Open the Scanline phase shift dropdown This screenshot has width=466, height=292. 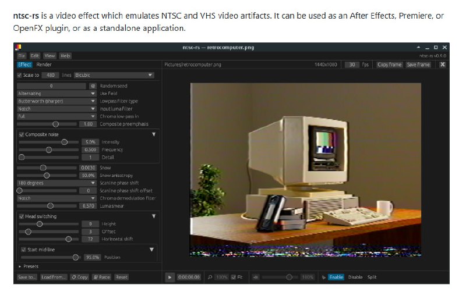coord(57,183)
